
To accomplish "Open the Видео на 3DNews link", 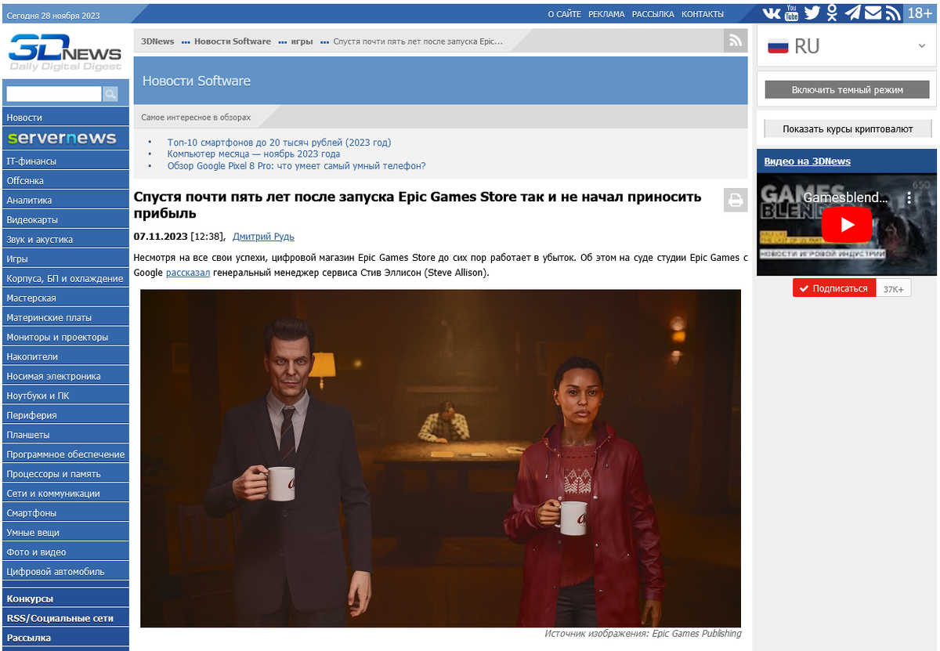I will (808, 161).
